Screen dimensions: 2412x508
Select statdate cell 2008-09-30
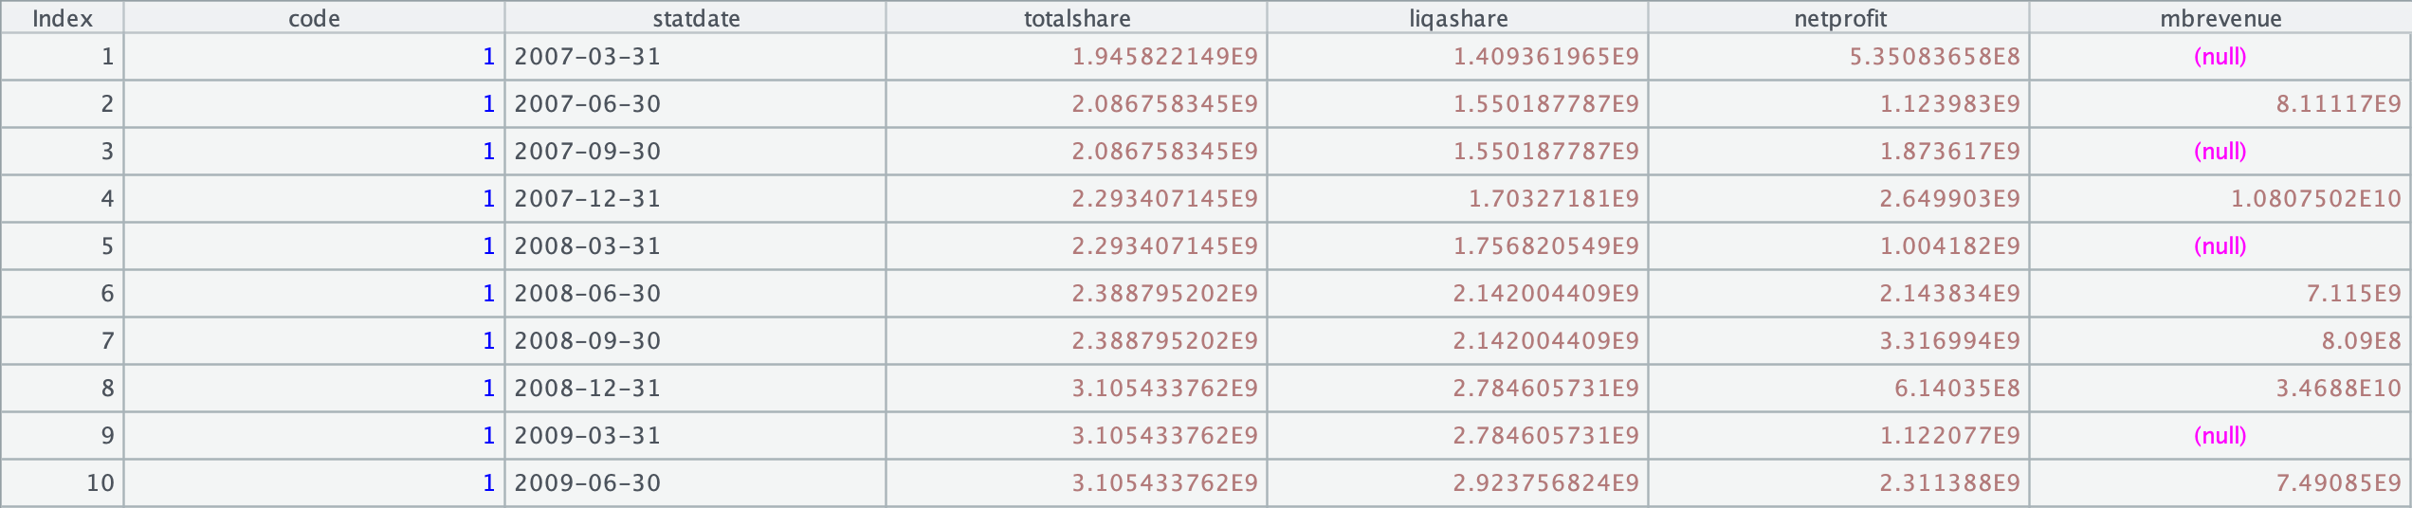tap(696, 341)
